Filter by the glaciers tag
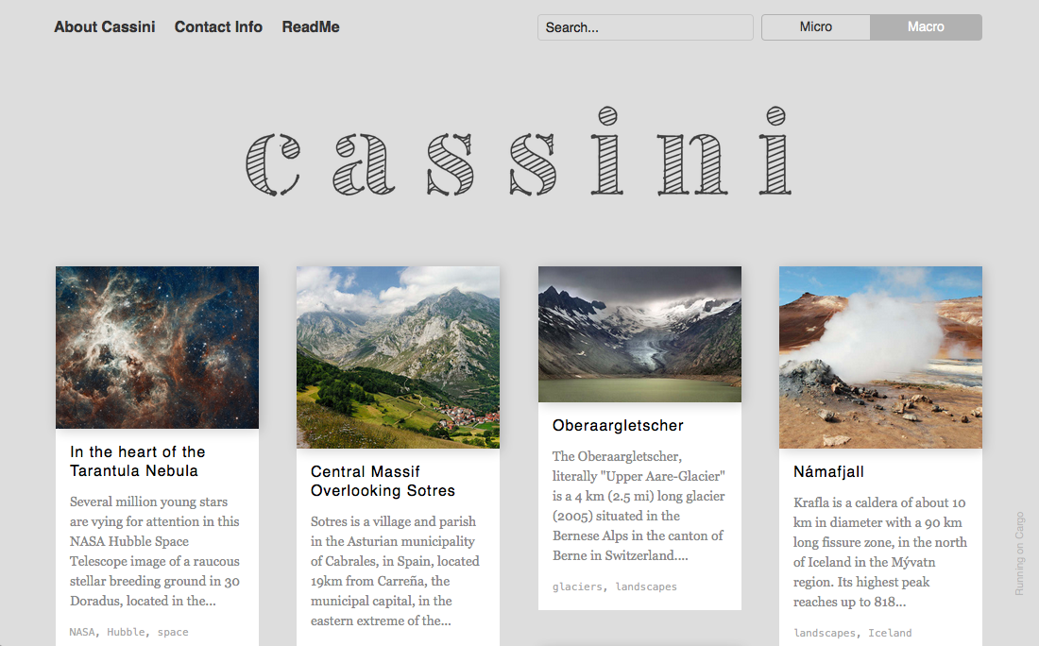Image resolution: width=1039 pixels, height=646 pixels. coord(576,586)
